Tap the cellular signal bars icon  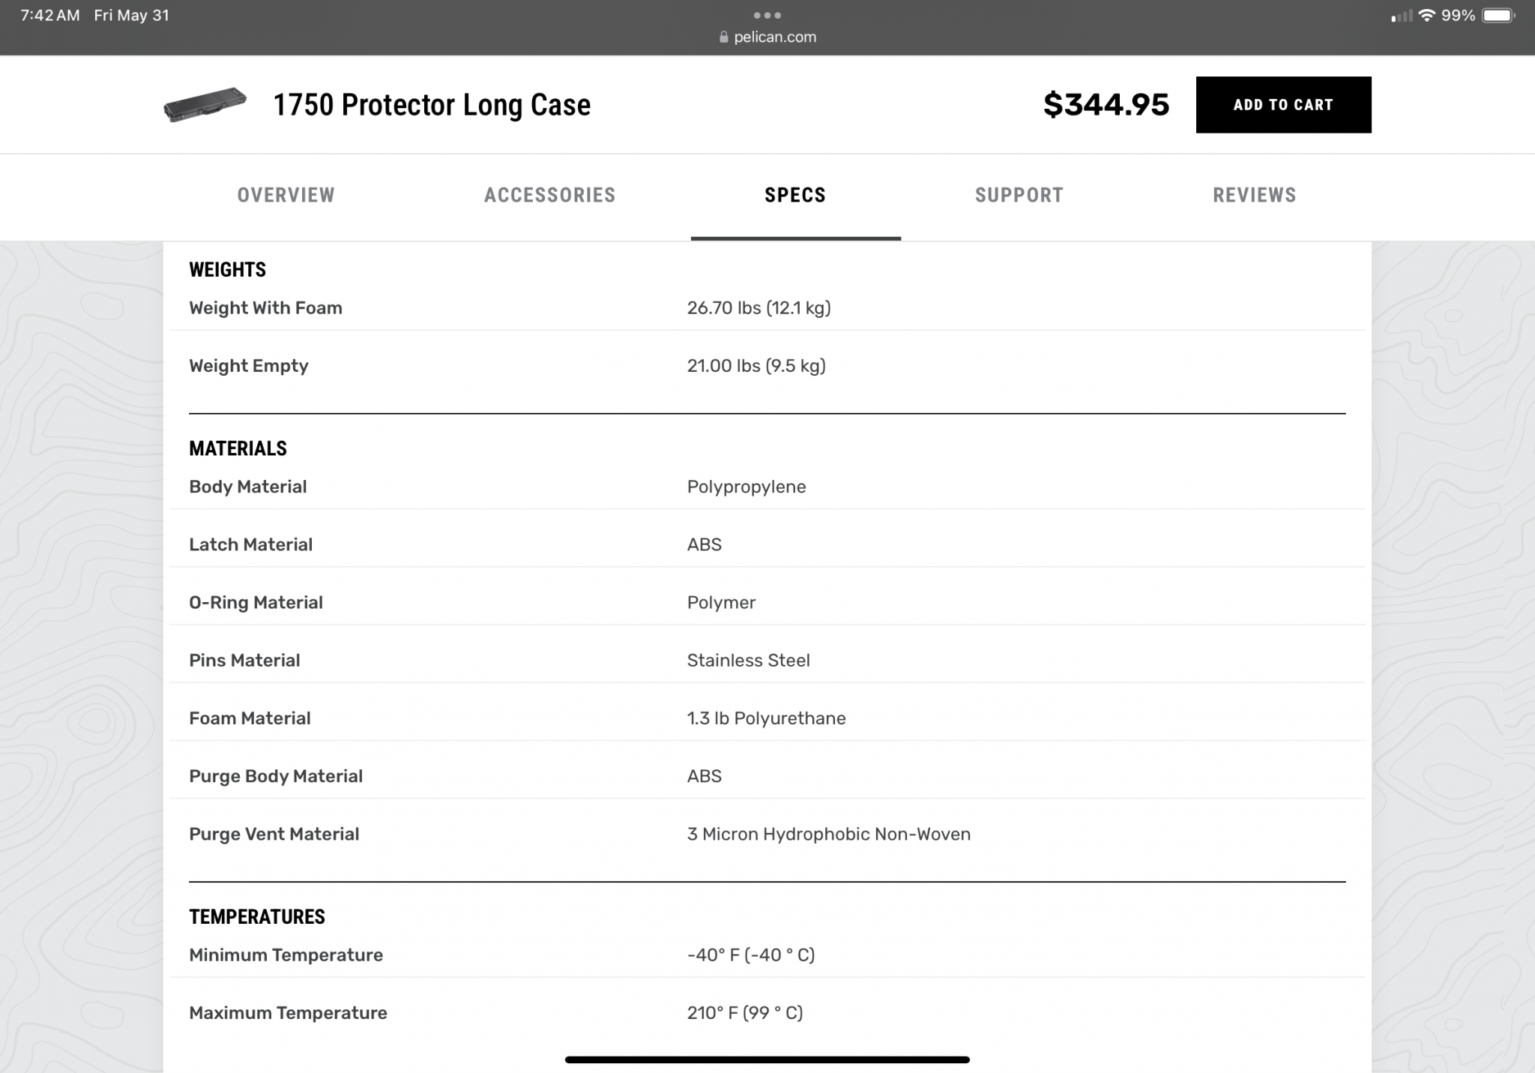pyautogui.click(x=1402, y=16)
